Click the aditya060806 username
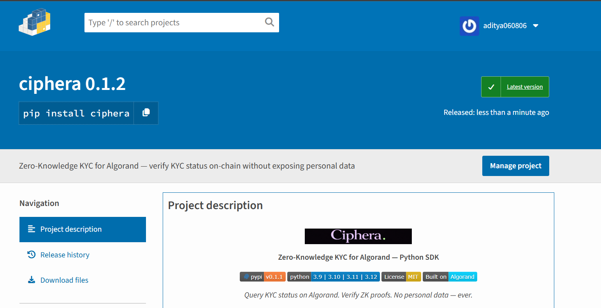The image size is (601, 308). point(505,26)
